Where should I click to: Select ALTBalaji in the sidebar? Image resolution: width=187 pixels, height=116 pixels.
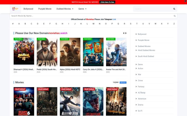point(142,93)
